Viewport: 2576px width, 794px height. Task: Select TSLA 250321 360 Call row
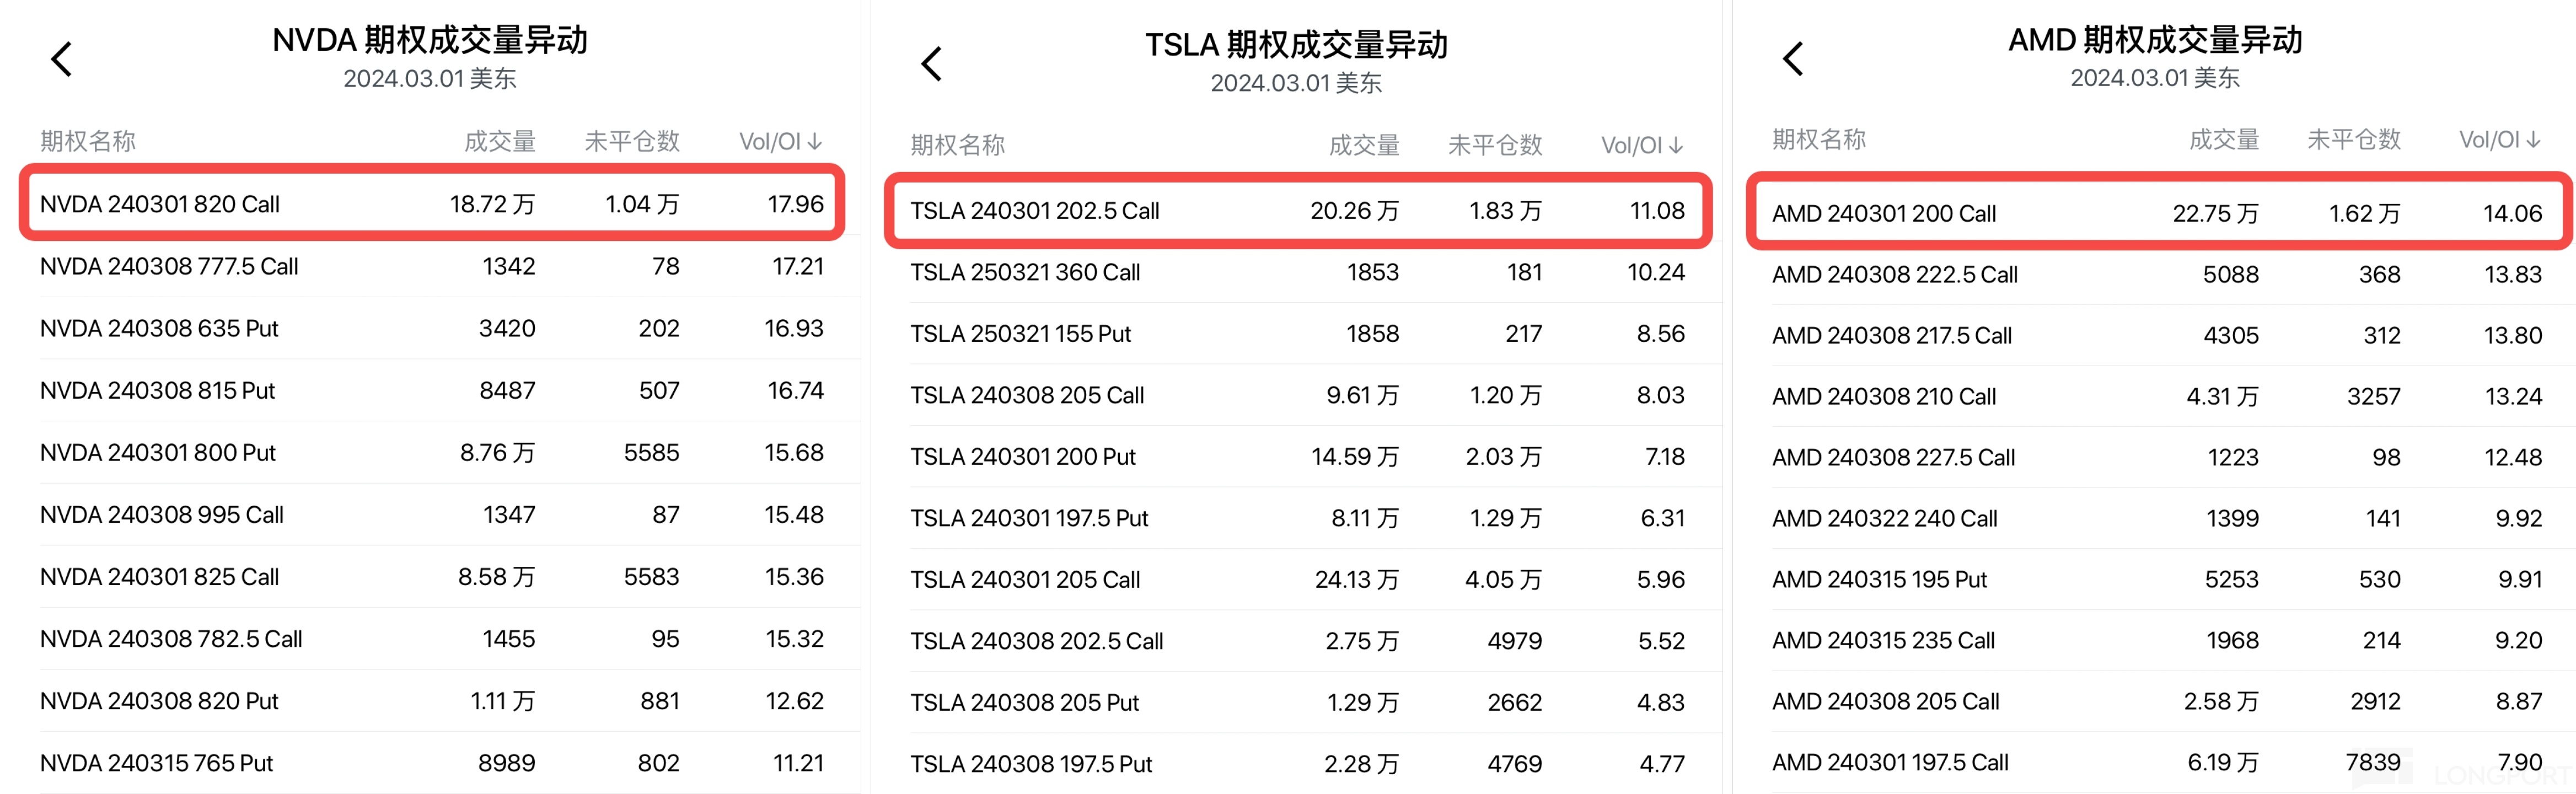[x=1297, y=272]
